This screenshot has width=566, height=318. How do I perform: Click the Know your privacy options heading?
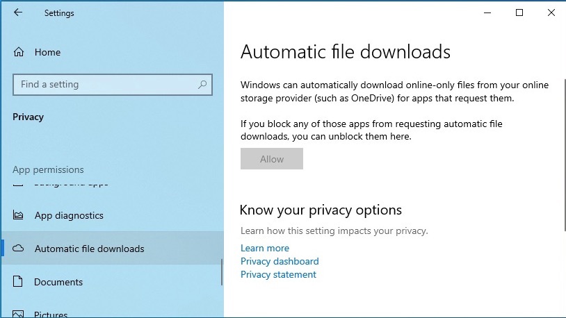click(321, 210)
